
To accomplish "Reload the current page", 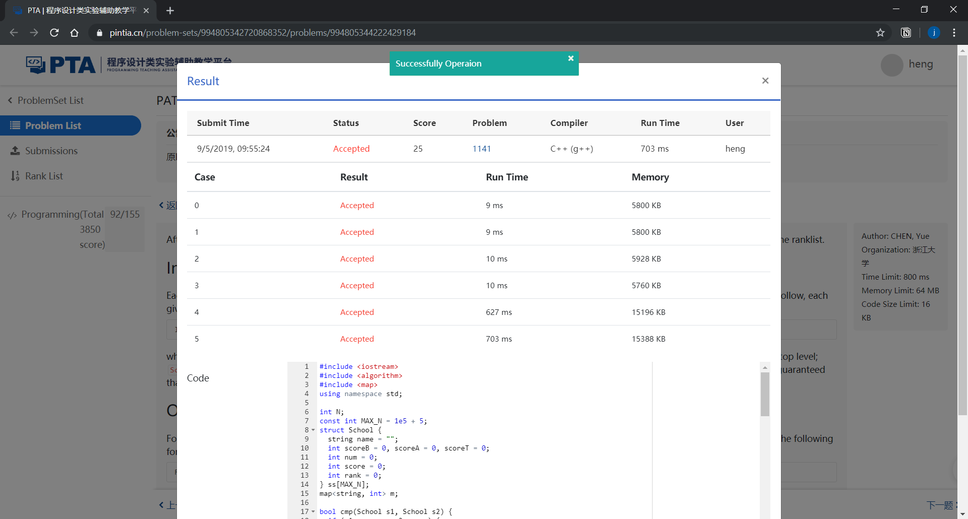I will 54,33.
